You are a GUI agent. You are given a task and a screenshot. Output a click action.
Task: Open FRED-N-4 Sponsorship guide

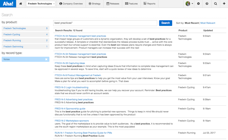[70, 109]
